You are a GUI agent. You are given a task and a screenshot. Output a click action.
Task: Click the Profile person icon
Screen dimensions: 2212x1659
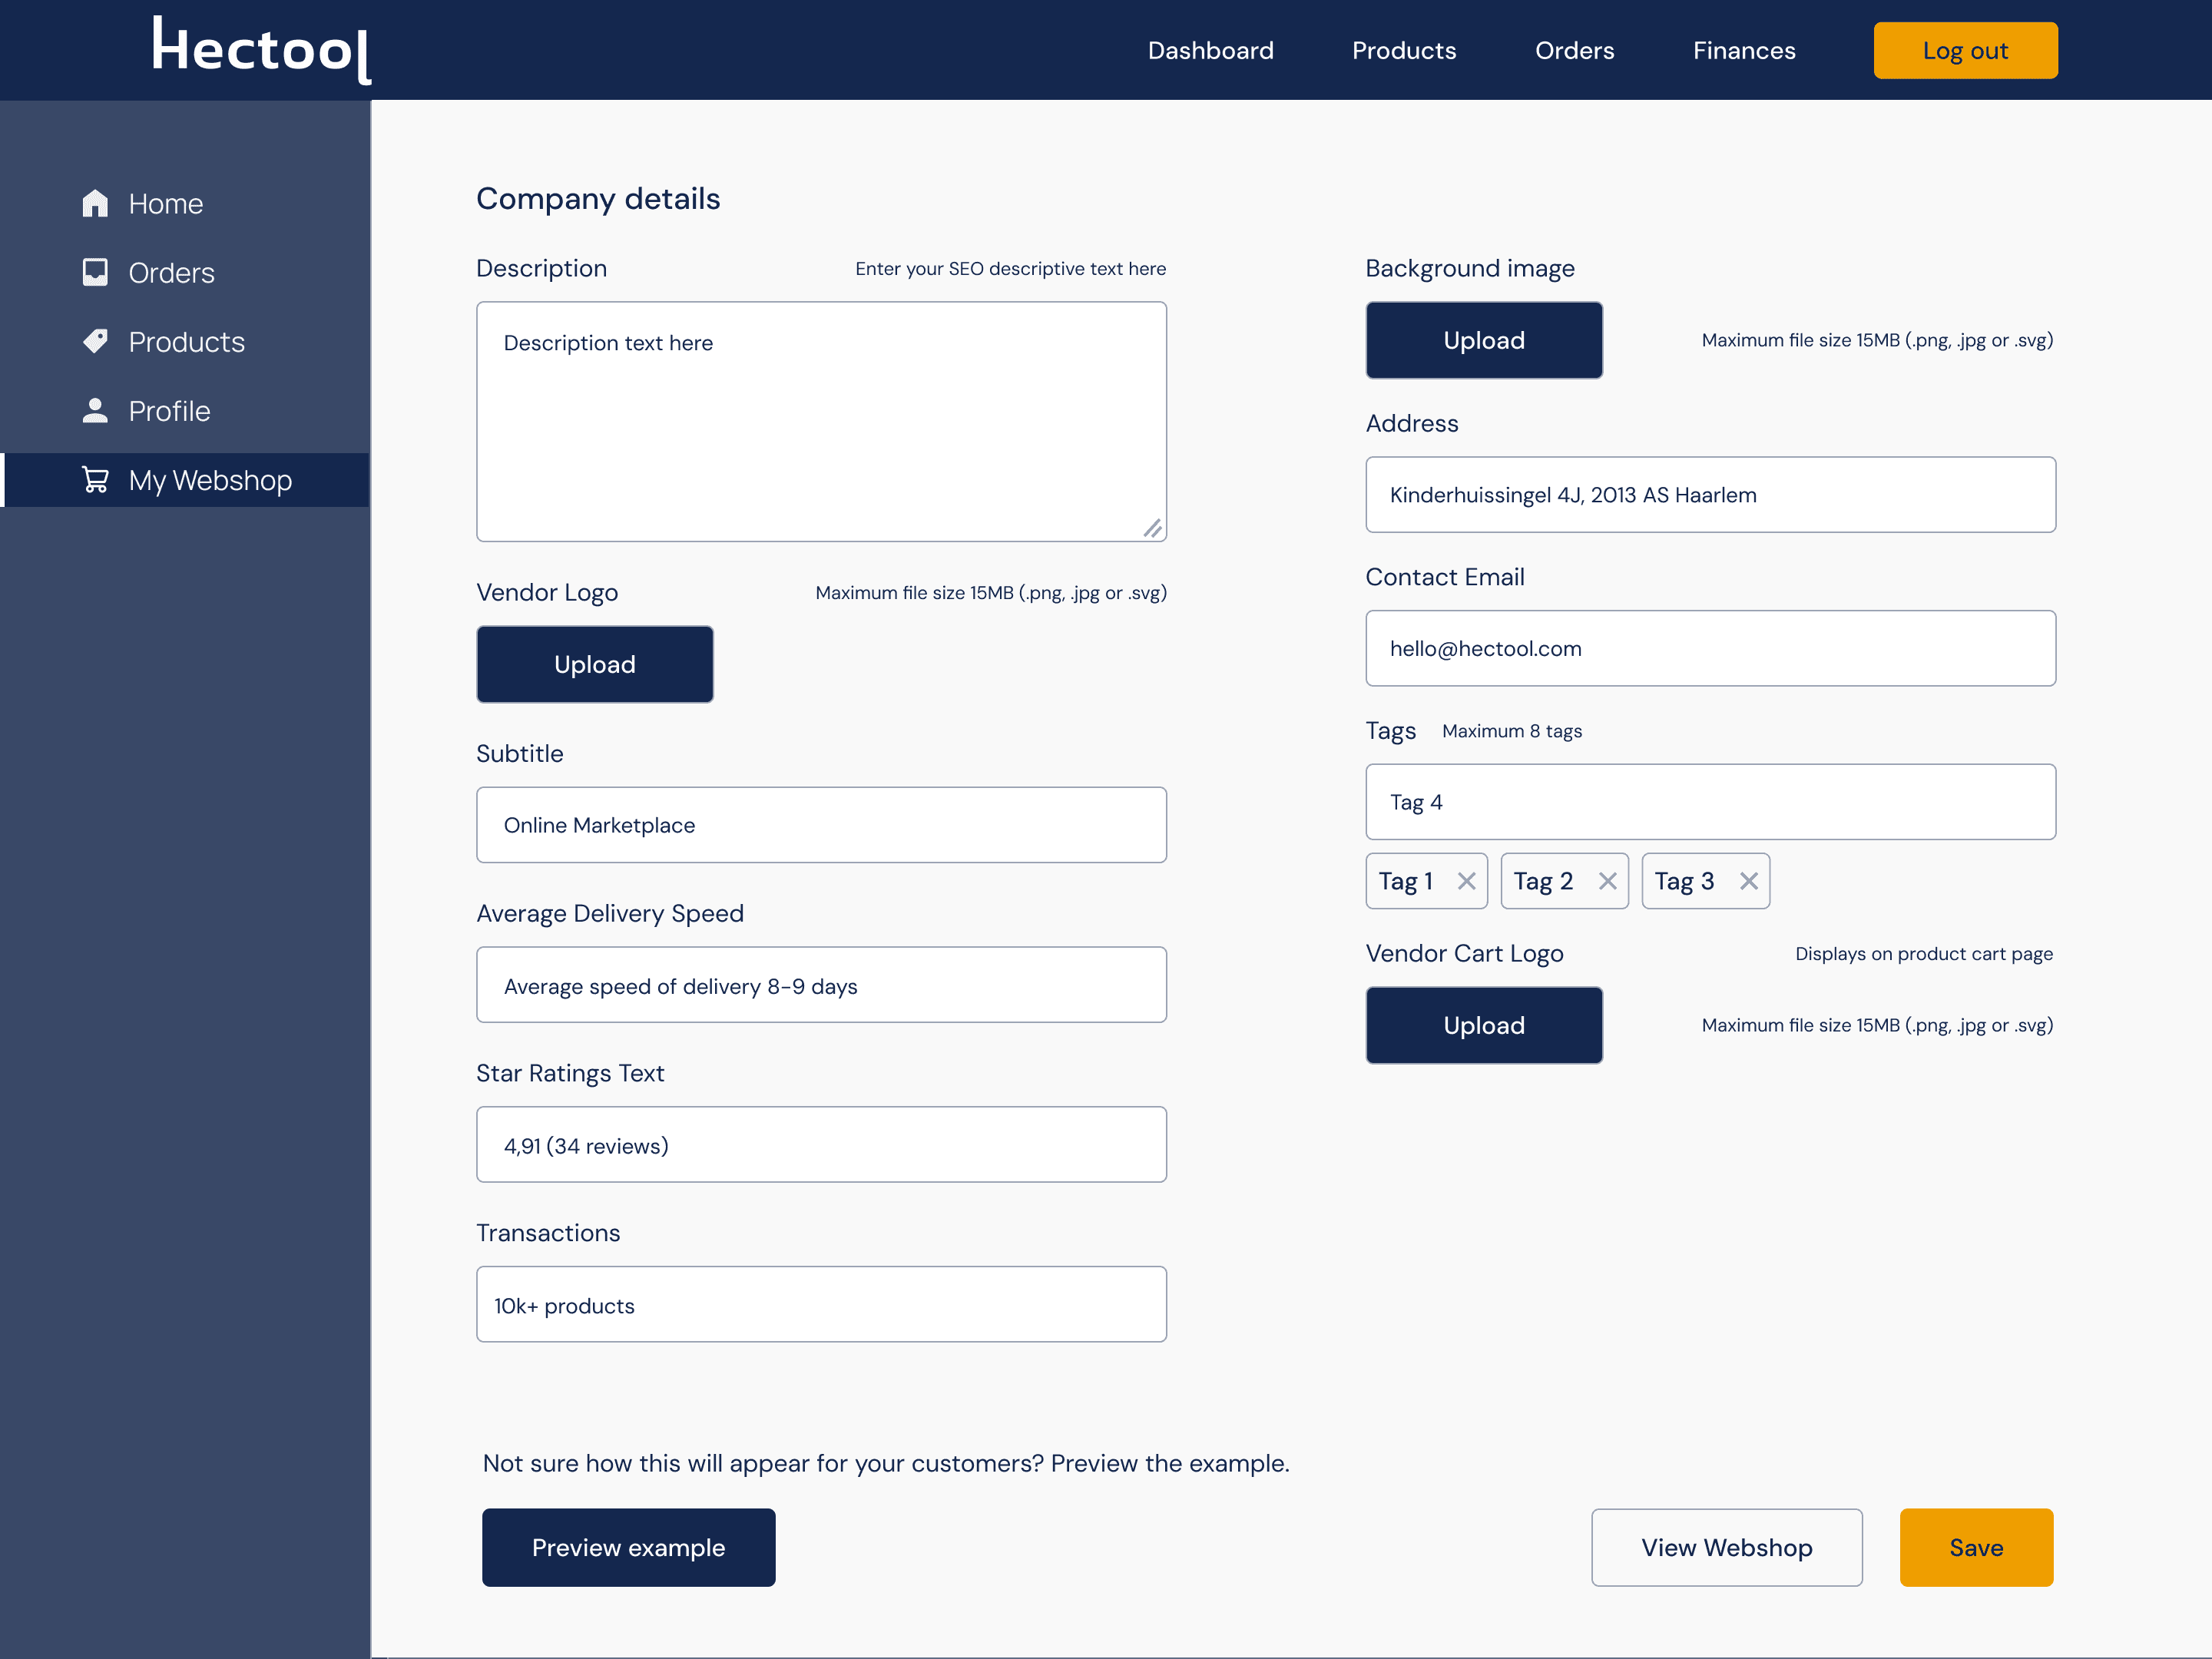coord(95,410)
